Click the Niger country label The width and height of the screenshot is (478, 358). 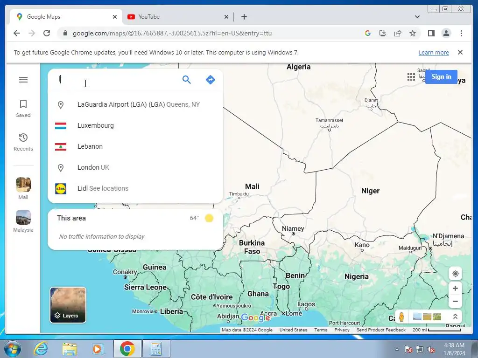click(370, 191)
